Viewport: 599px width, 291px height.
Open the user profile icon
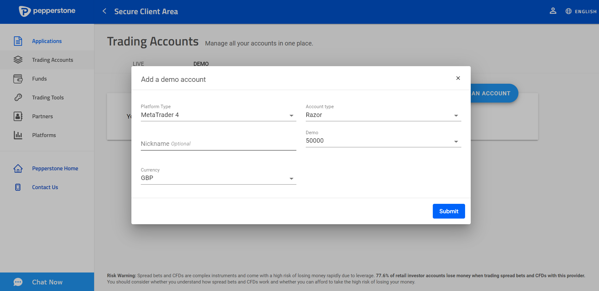click(x=553, y=11)
